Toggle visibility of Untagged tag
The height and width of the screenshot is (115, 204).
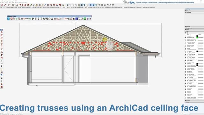(186, 36)
